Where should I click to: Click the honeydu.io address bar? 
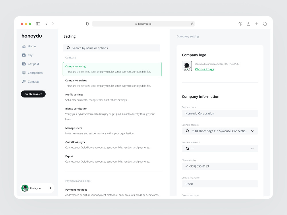[143, 24]
